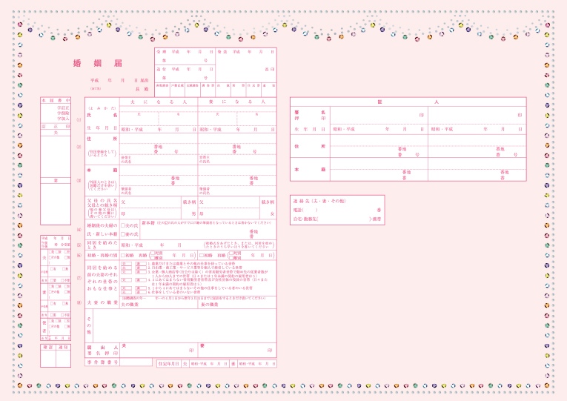This screenshot has width=567, height=401.
Task: Tick the husband's 初婚 checkbox
Action: tap(123, 255)
